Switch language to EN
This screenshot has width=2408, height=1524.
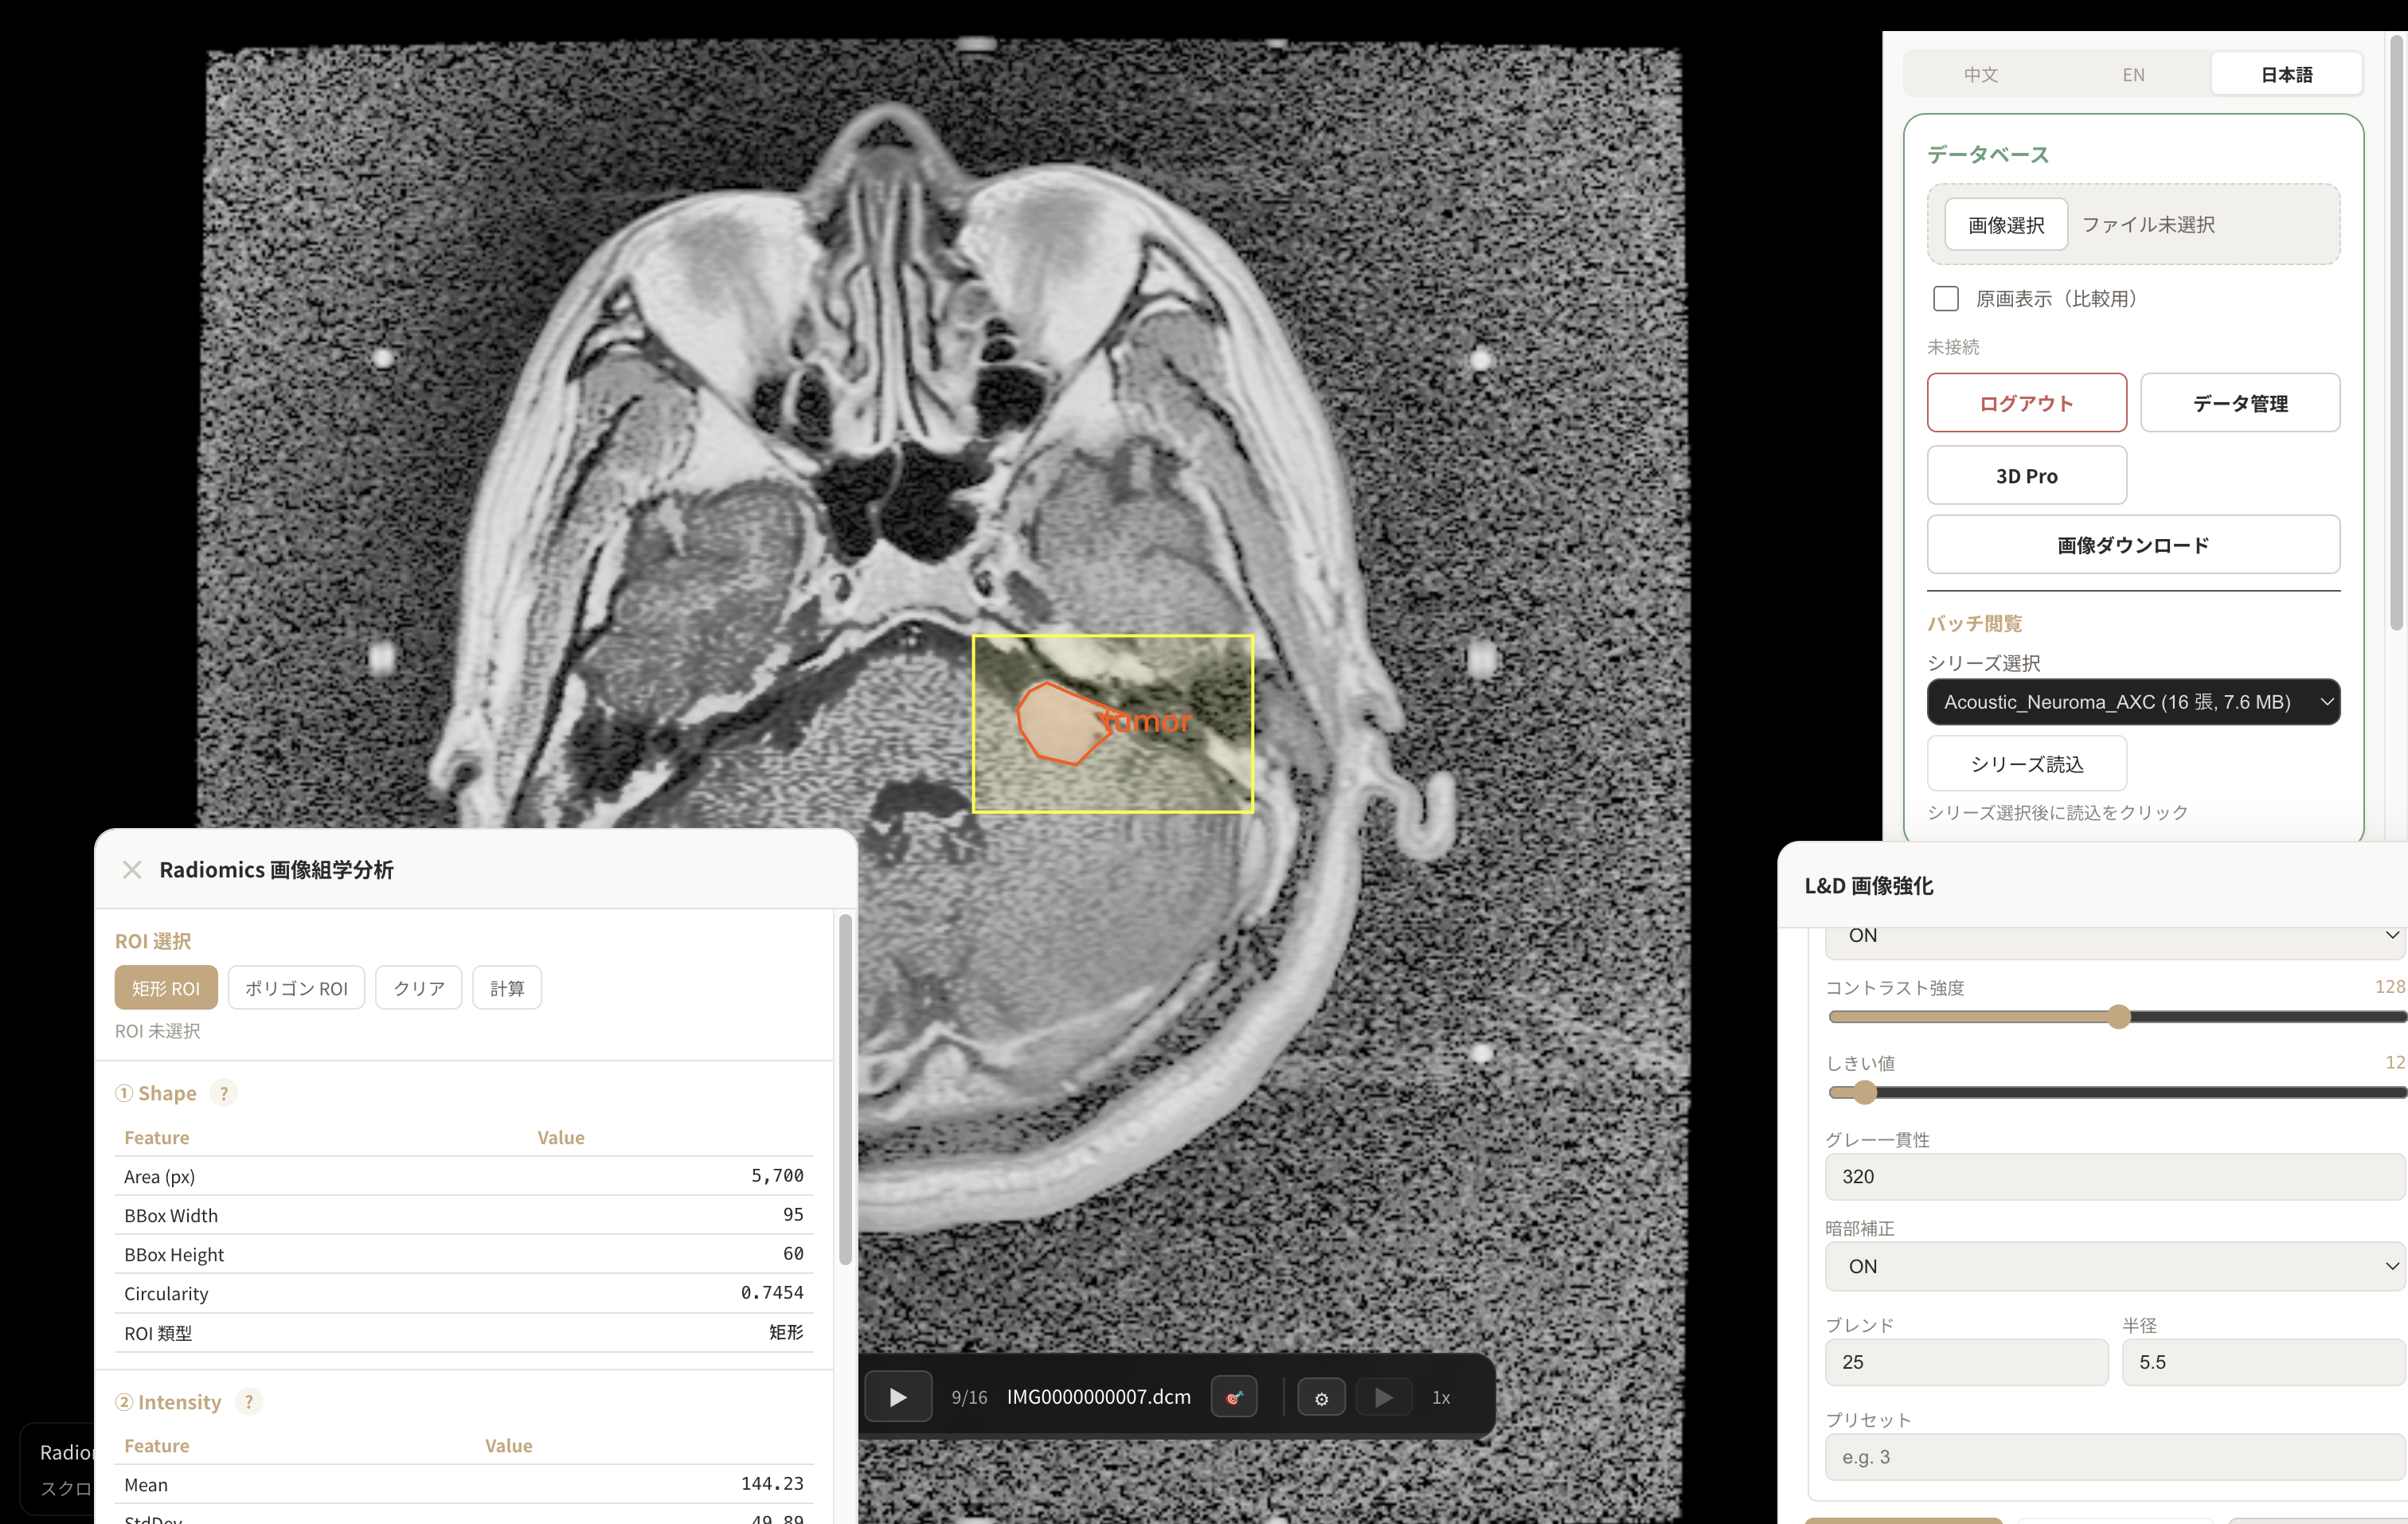click(2133, 74)
